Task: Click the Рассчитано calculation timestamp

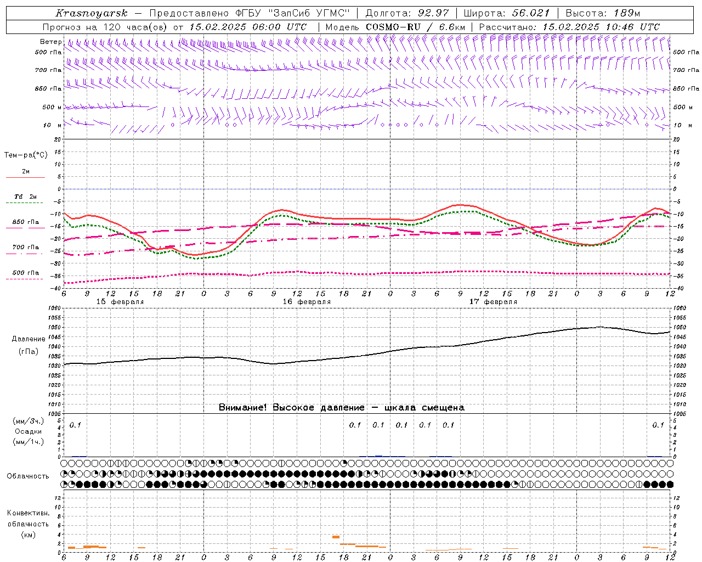Action: 569,27
